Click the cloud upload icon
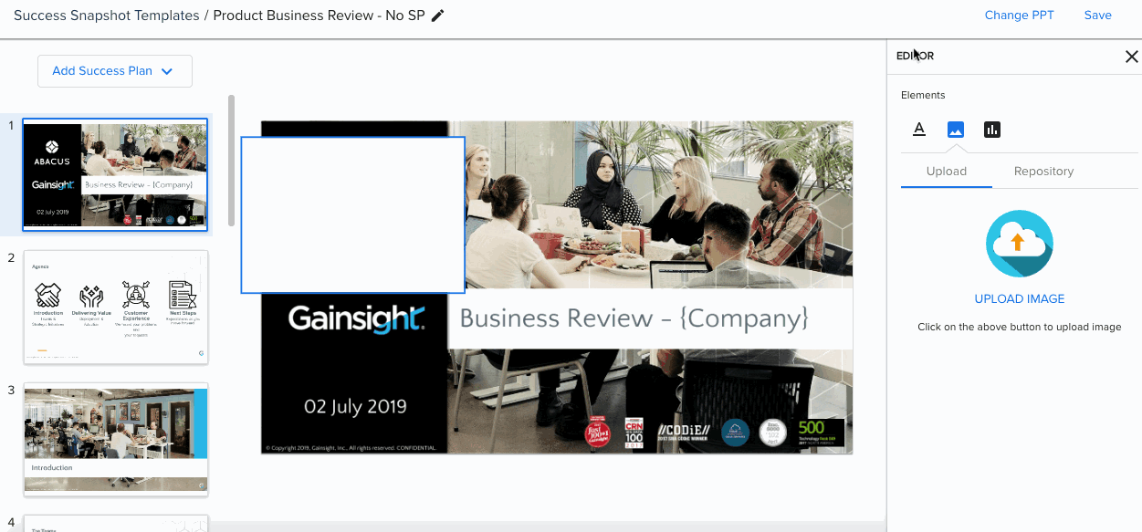Viewport: 1142px width, 532px height. [x=1020, y=243]
